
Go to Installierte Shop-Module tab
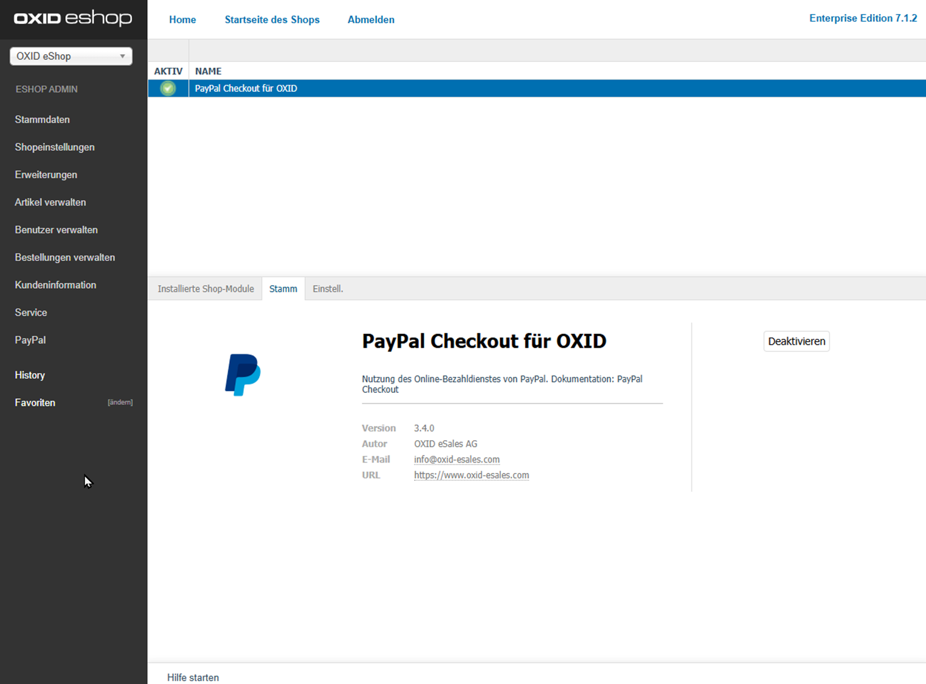(206, 289)
